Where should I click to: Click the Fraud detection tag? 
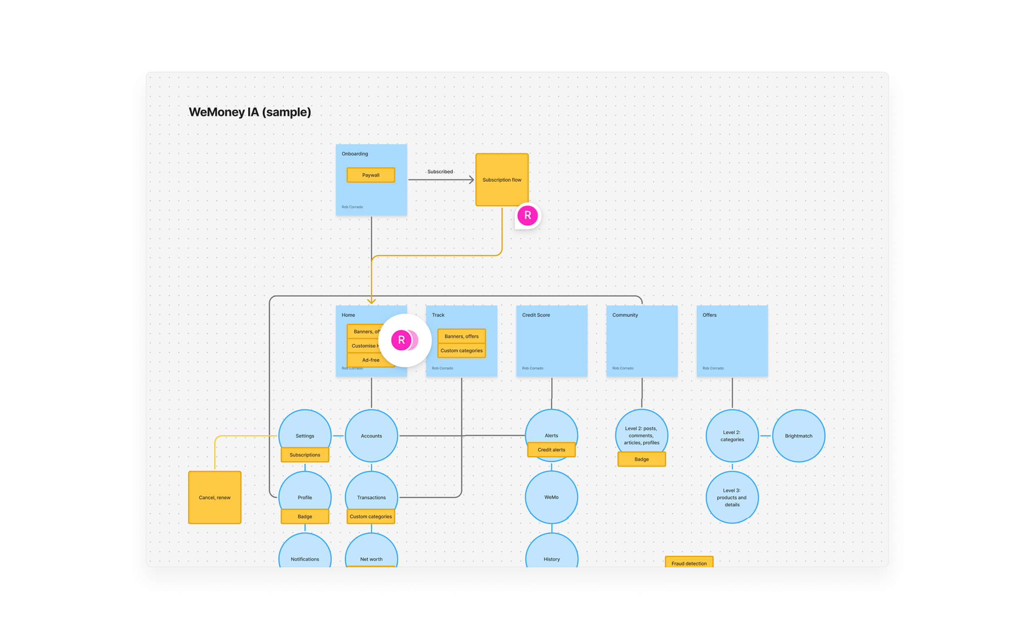click(x=689, y=563)
